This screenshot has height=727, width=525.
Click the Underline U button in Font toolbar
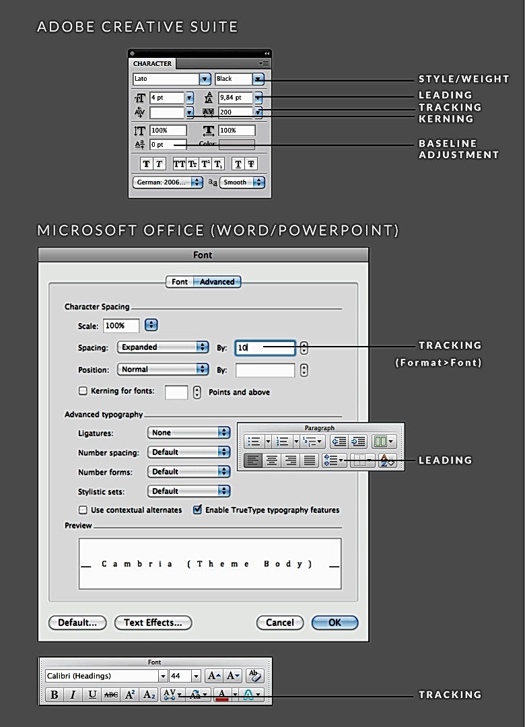click(x=92, y=695)
